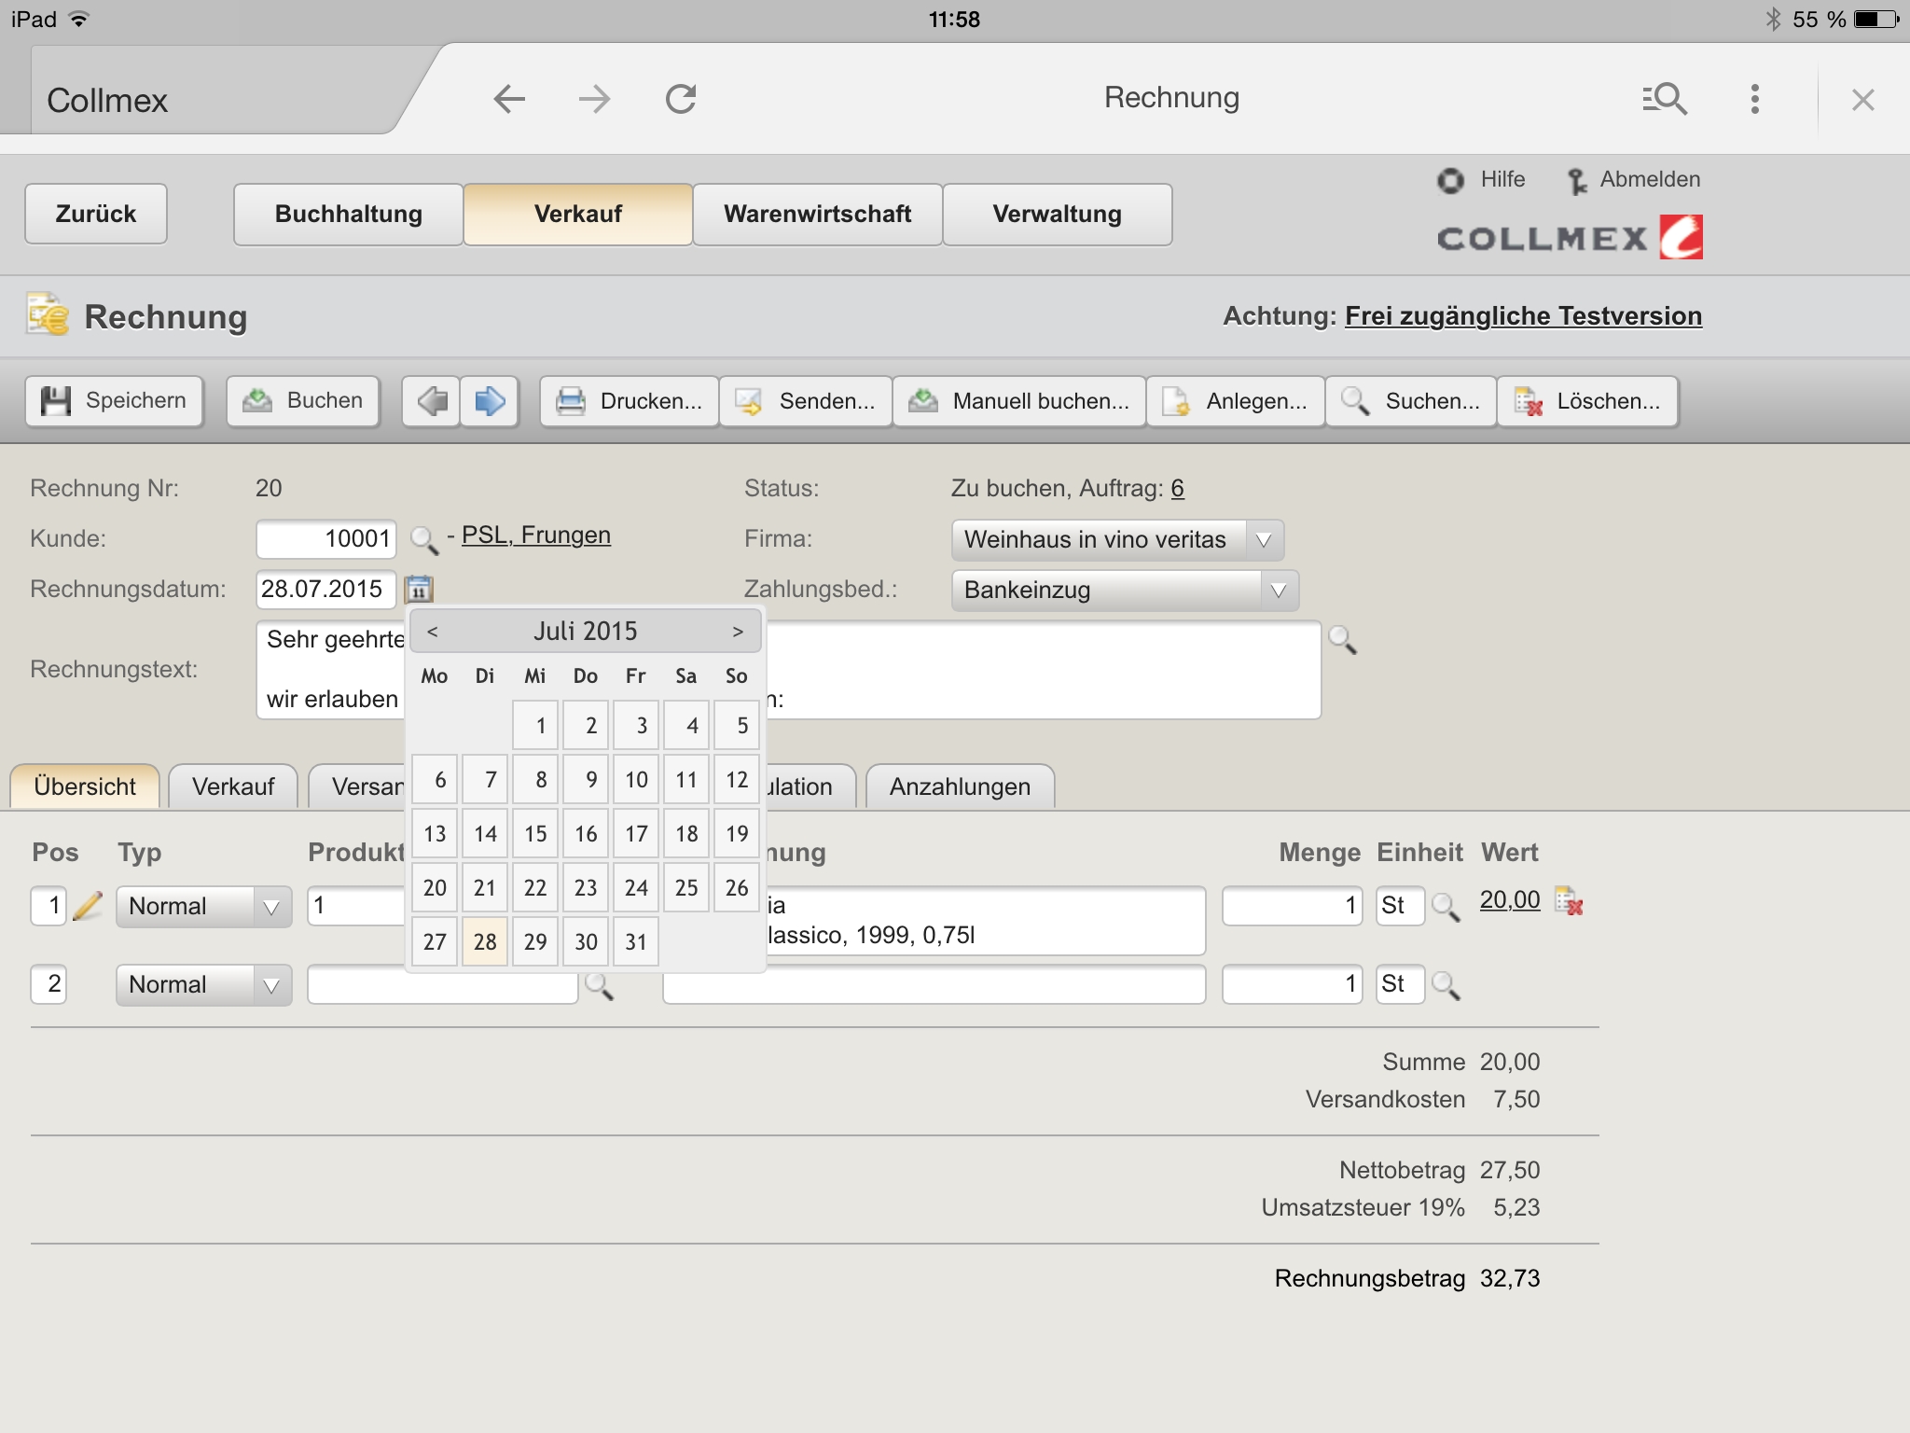This screenshot has width=1910, height=1433.
Task: Select July 15 in the calendar
Action: (x=535, y=833)
